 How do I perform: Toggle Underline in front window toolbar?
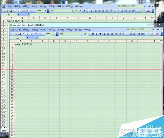(100, 34)
